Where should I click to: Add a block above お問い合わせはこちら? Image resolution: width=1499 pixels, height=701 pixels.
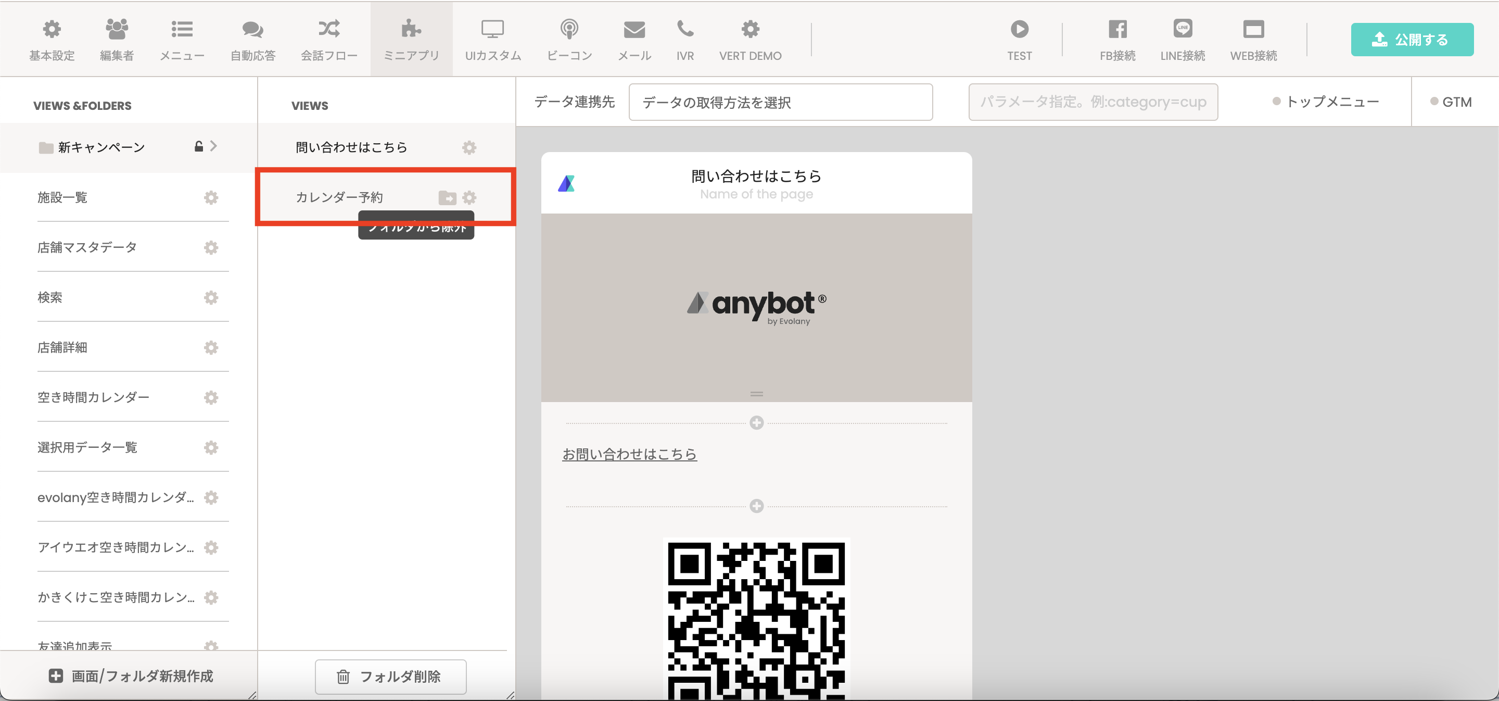tap(756, 423)
